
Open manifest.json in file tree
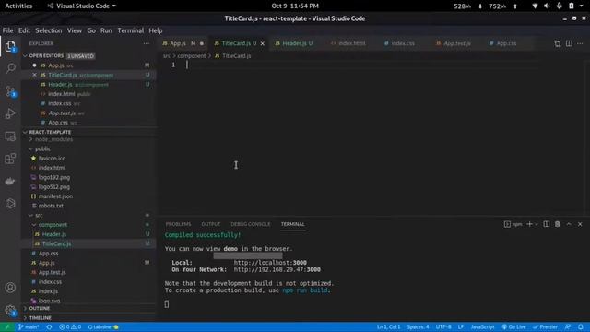click(x=55, y=196)
